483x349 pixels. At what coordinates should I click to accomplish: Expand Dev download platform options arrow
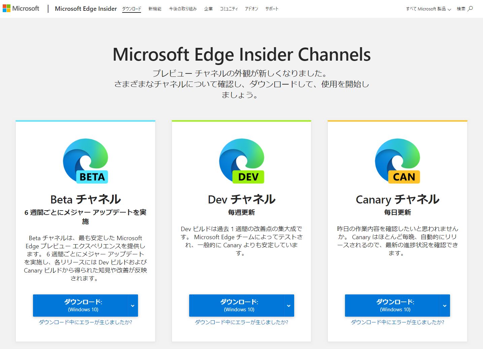point(289,306)
